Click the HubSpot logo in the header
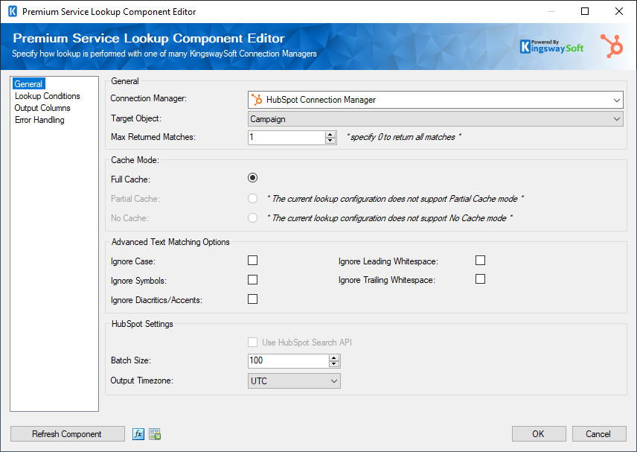This screenshot has width=637, height=452. click(612, 46)
